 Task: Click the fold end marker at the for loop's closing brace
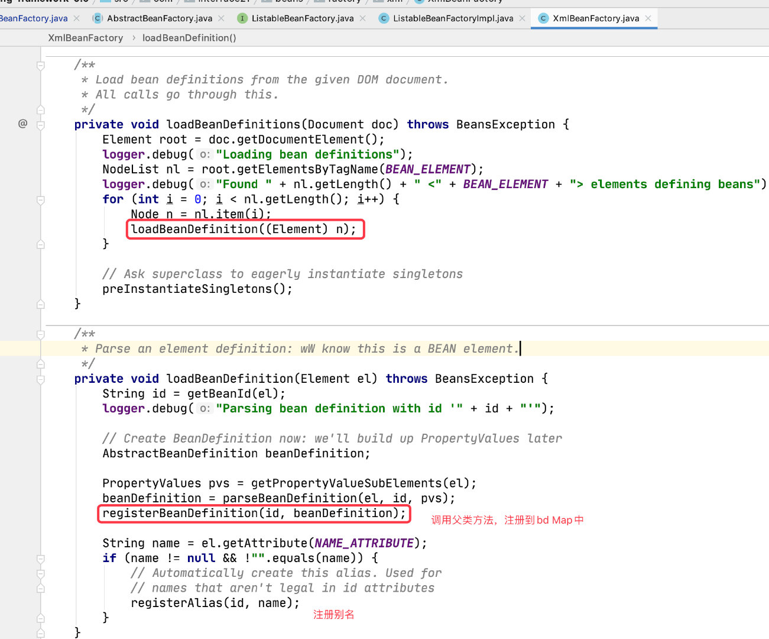pyautogui.click(x=41, y=244)
